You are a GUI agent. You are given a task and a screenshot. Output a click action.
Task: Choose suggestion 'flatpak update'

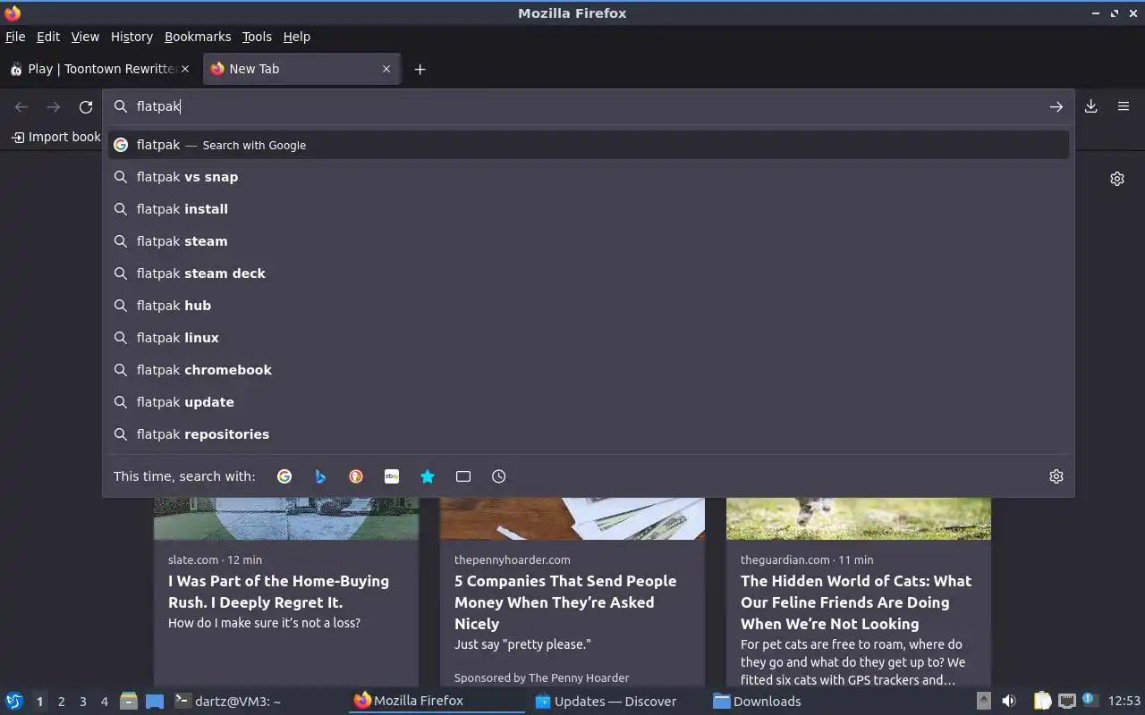coord(589,402)
